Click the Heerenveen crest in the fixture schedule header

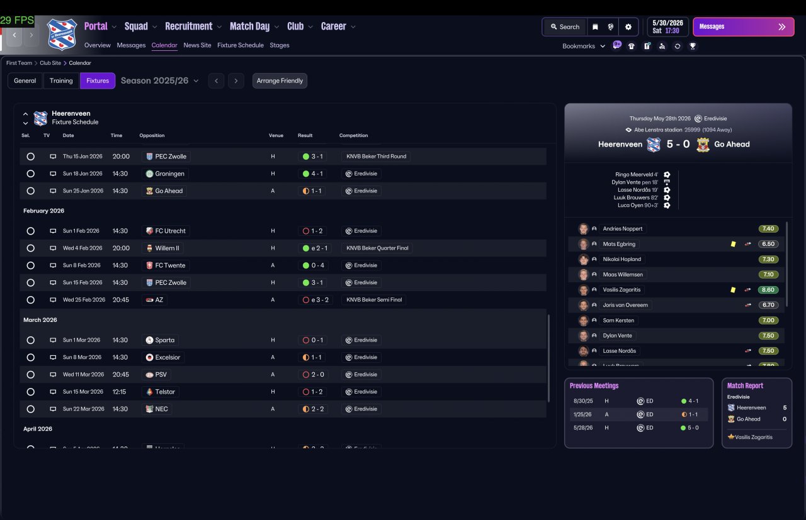(x=40, y=118)
